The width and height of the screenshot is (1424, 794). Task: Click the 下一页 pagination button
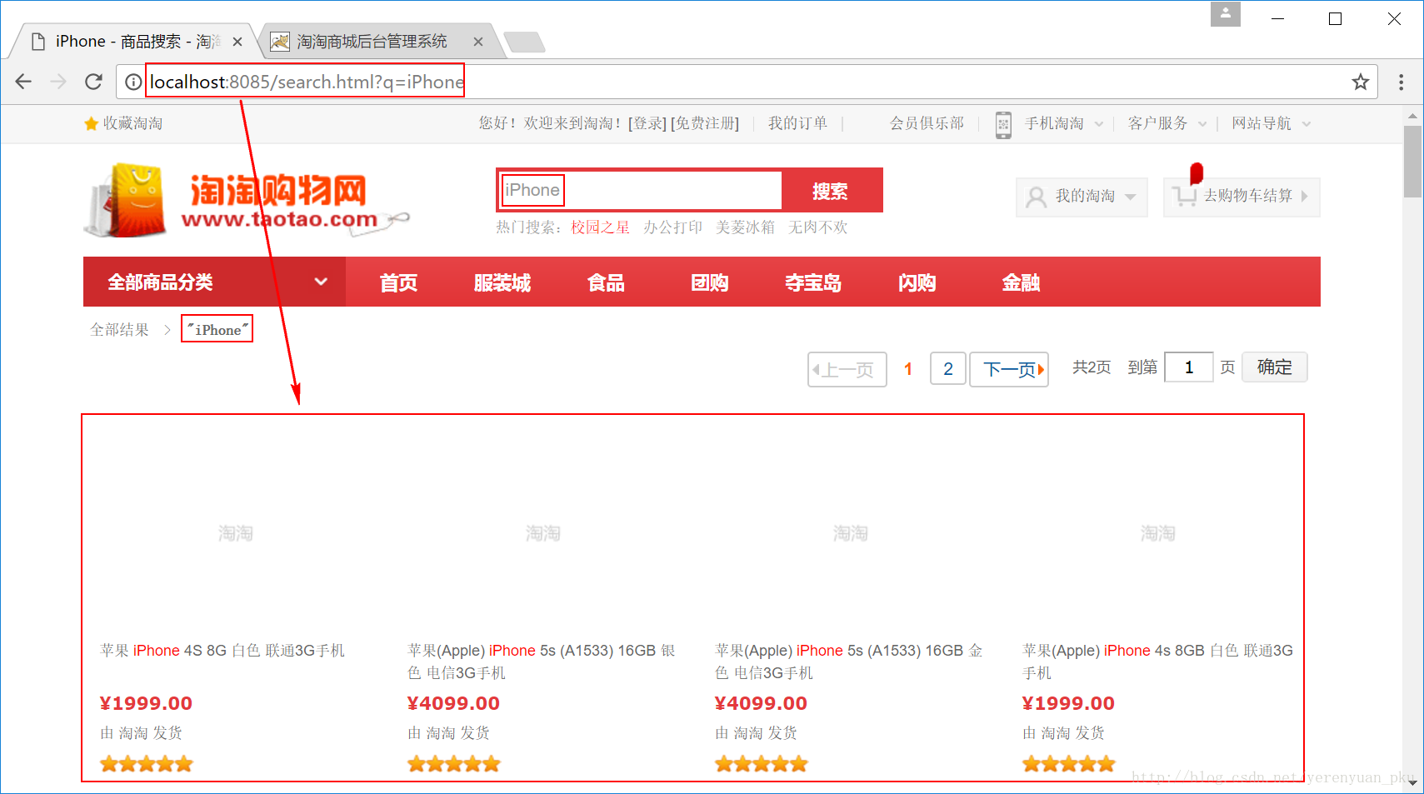click(x=1009, y=369)
